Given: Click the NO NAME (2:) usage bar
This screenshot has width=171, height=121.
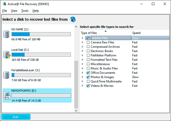Looking at the screenshot, I should point(41,34).
